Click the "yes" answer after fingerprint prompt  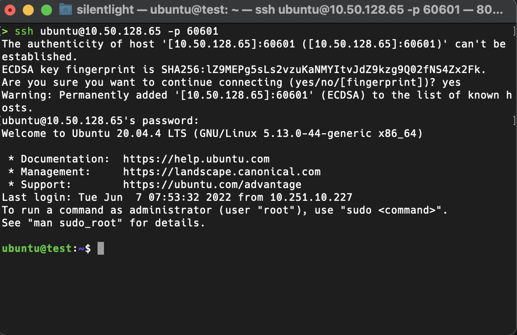451,83
